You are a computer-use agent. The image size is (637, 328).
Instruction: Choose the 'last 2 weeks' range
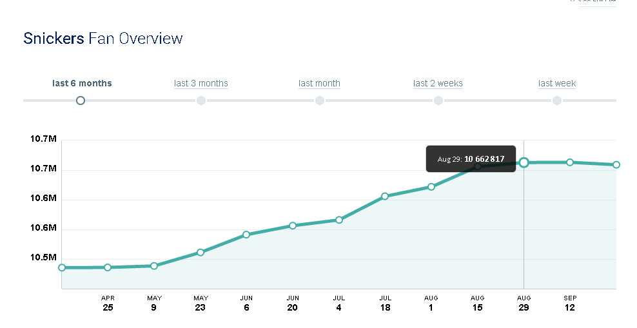point(438,83)
